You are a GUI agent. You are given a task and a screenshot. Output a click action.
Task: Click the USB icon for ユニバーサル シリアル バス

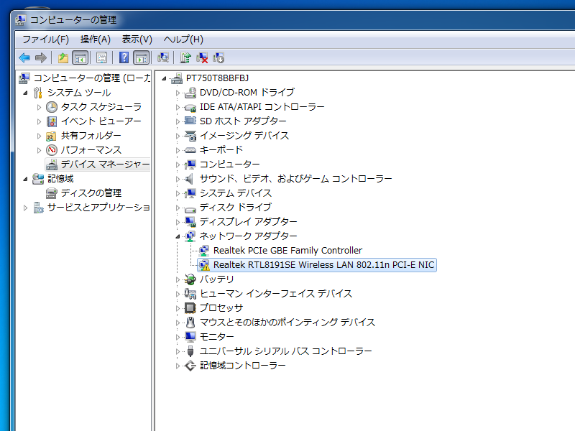[190, 351]
